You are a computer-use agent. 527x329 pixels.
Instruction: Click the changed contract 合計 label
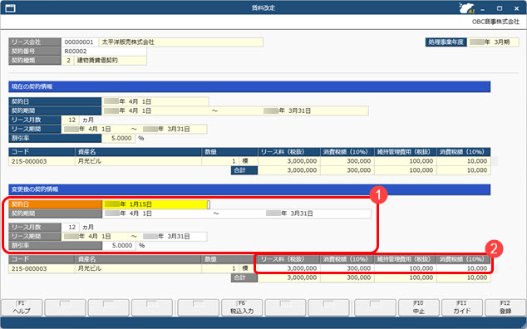click(x=244, y=278)
